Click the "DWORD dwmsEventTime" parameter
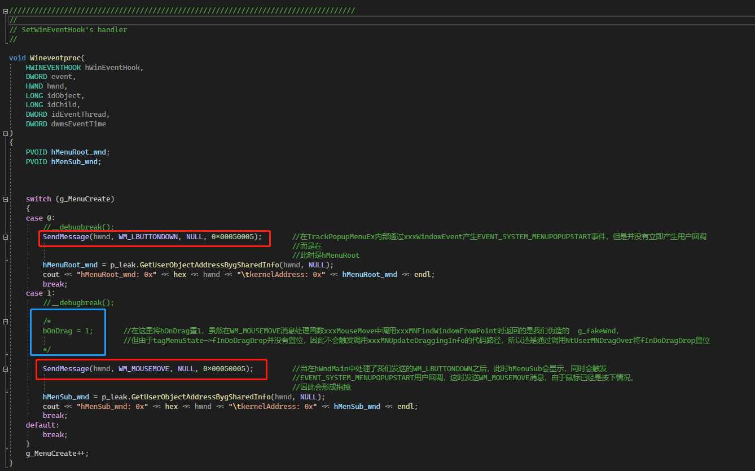 (66, 124)
